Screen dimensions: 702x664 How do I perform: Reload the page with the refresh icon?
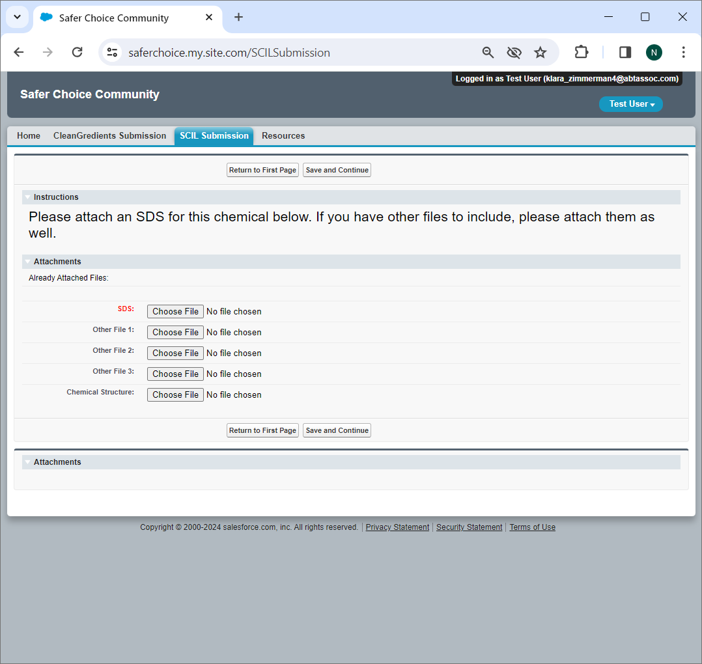77,52
